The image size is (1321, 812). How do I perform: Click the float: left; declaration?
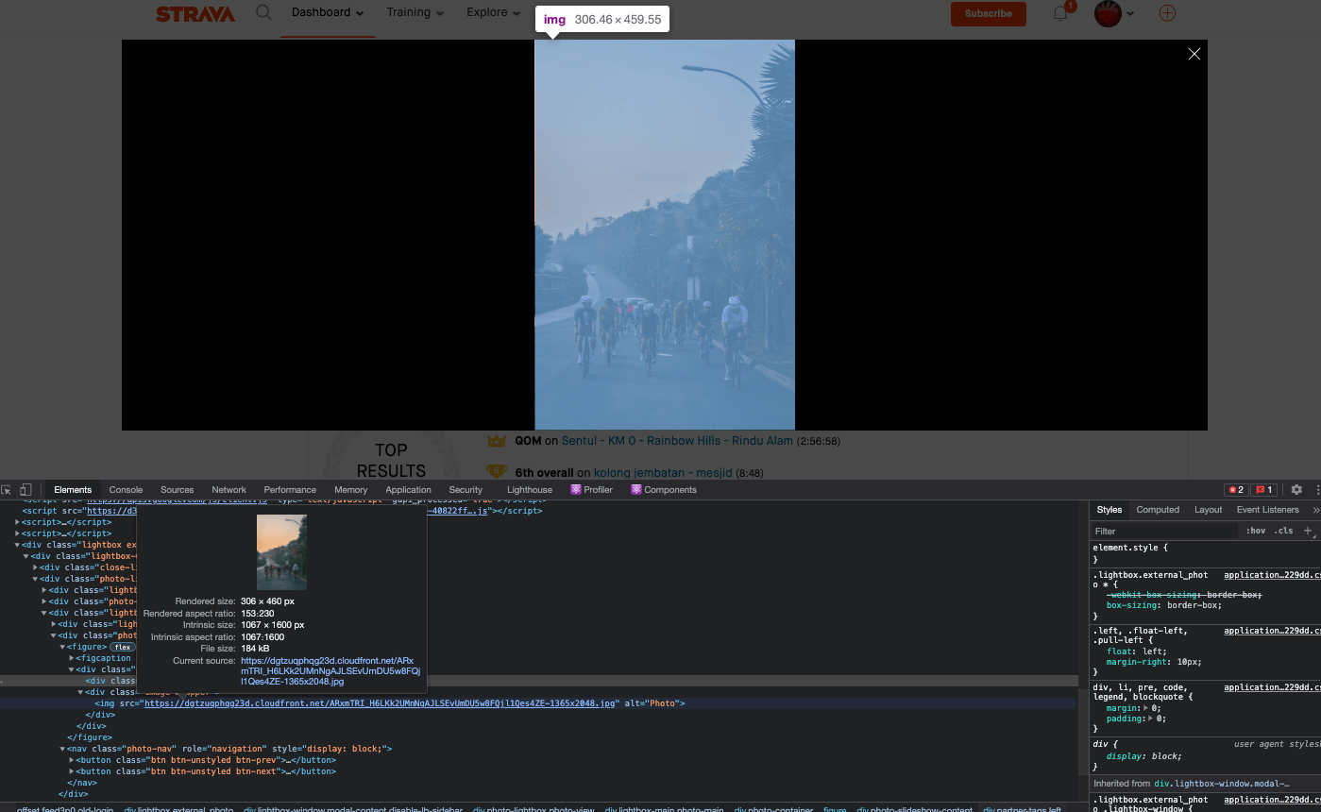(x=1136, y=651)
